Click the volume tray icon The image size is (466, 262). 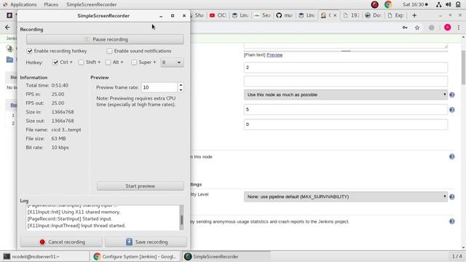[449, 4]
